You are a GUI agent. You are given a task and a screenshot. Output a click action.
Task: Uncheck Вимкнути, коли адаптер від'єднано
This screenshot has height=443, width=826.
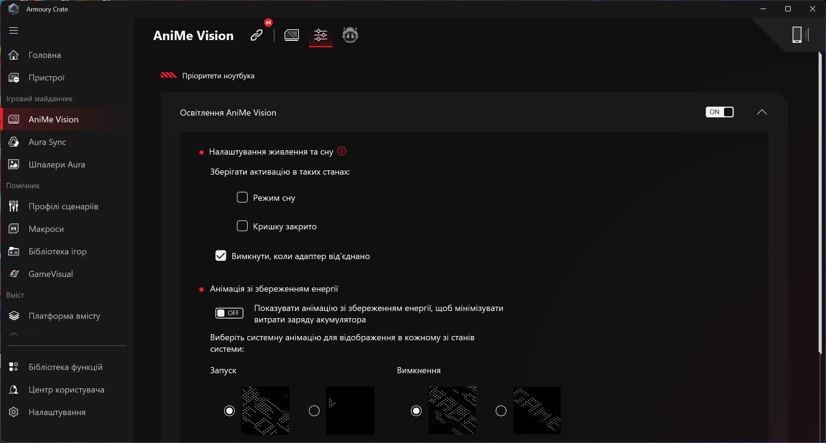click(x=221, y=256)
